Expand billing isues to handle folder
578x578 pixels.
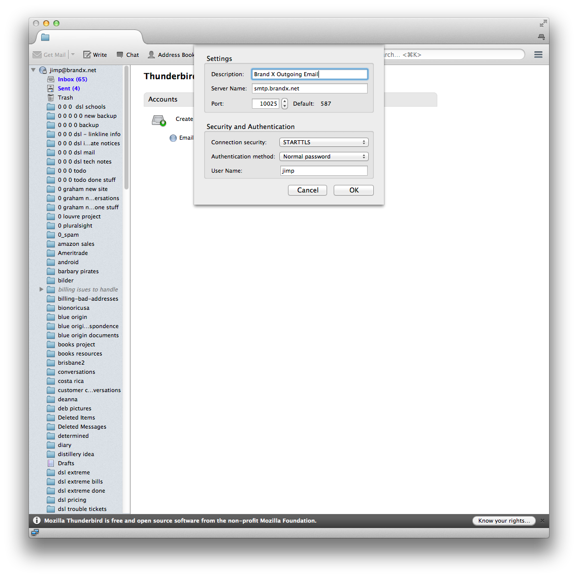[x=41, y=290]
